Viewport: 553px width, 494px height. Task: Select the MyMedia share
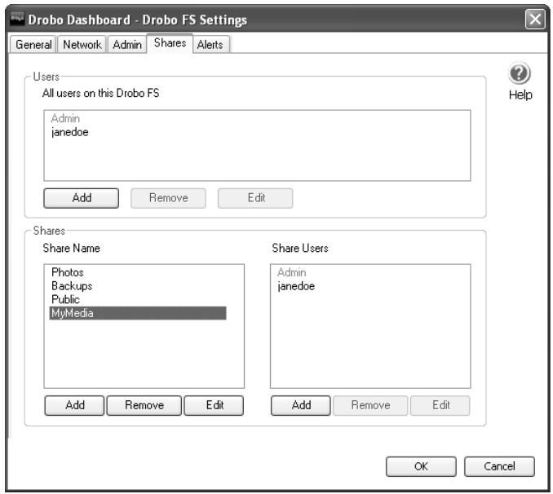[x=138, y=313]
